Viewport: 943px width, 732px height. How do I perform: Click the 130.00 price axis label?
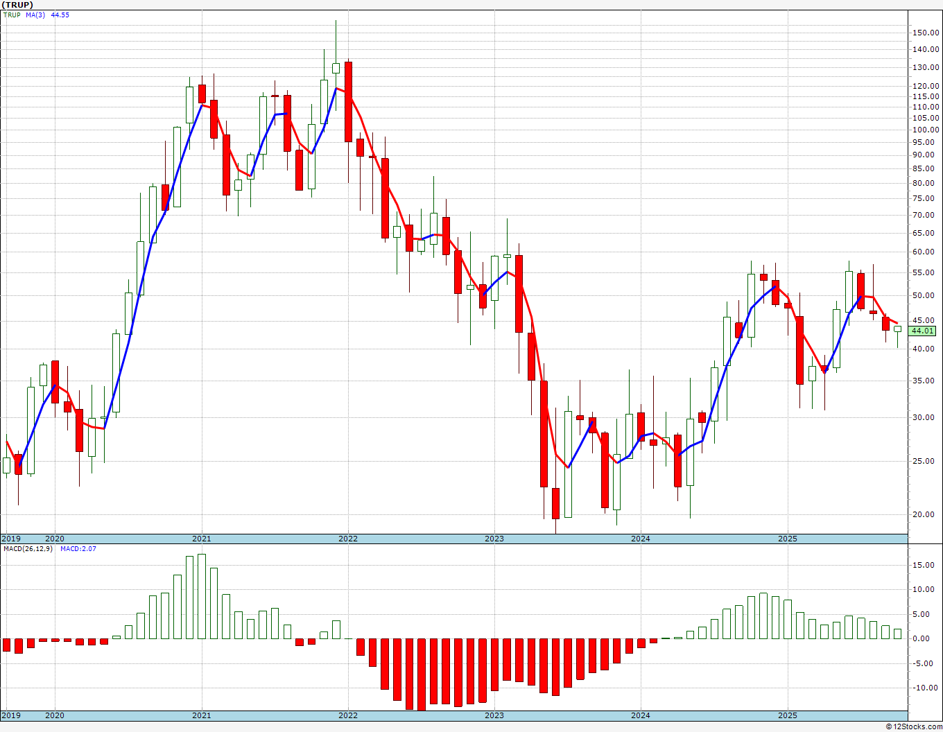(x=926, y=67)
